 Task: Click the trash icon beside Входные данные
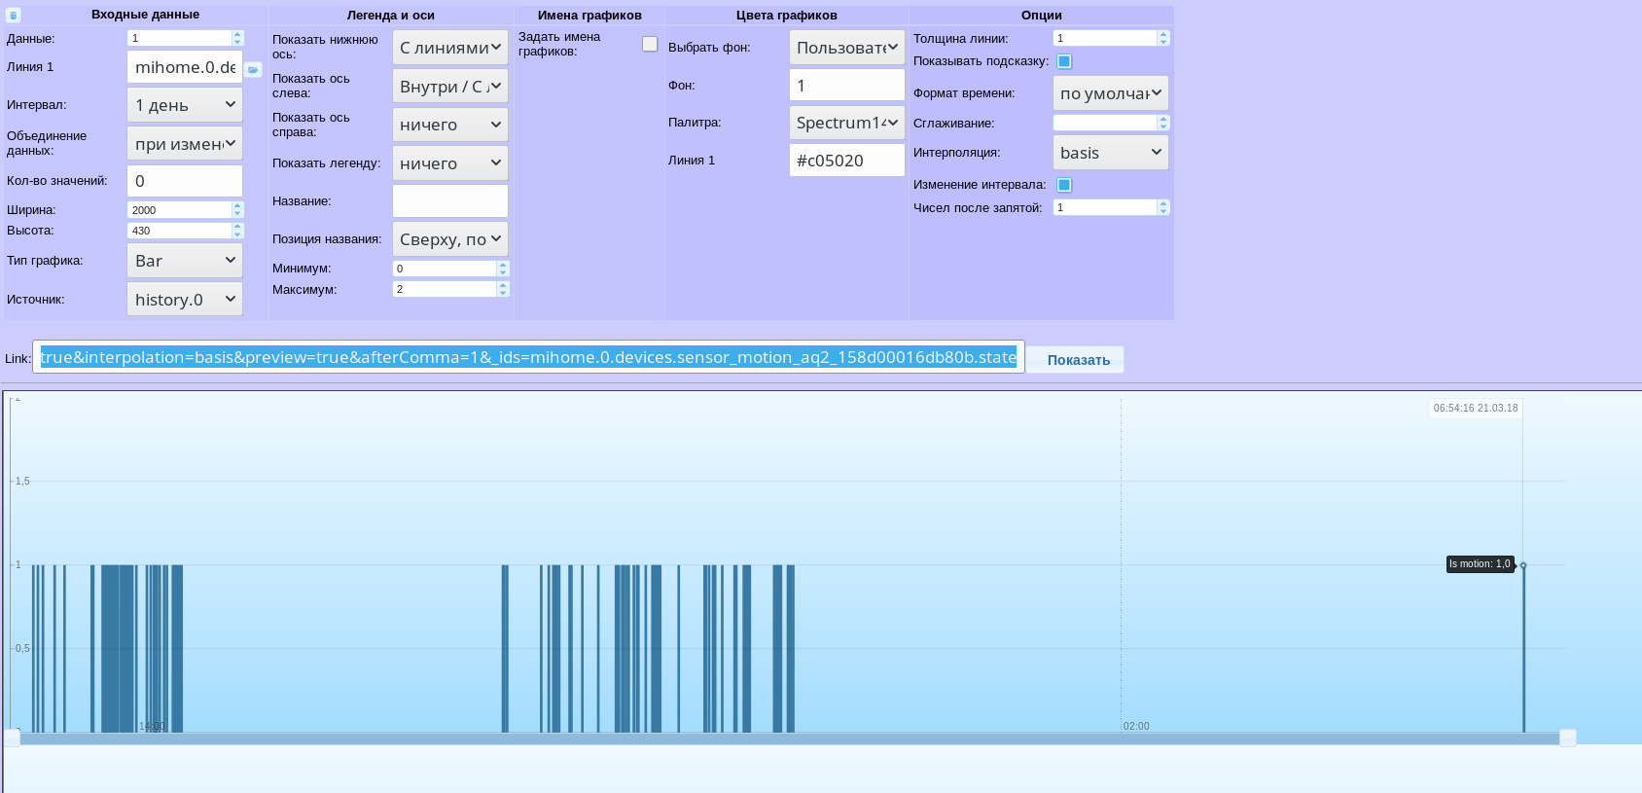click(x=14, y=16)
